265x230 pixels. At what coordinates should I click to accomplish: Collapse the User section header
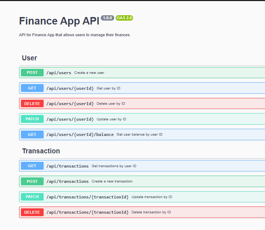[x=29, y=58]
